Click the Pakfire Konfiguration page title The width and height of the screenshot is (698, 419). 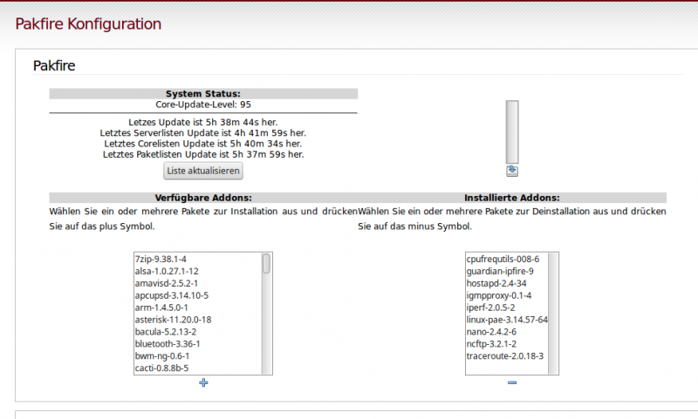tap(88, 24)
